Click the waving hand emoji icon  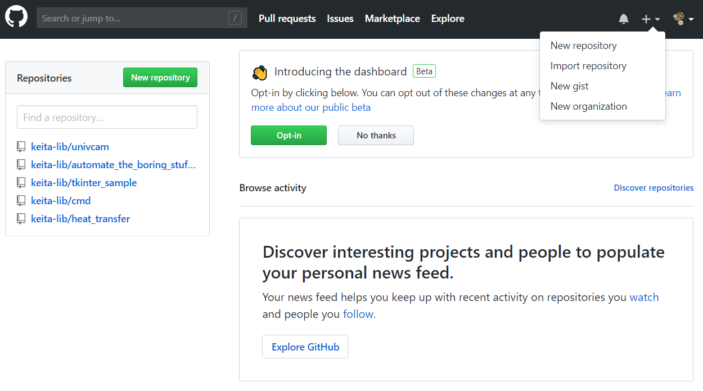coord(260,73)
